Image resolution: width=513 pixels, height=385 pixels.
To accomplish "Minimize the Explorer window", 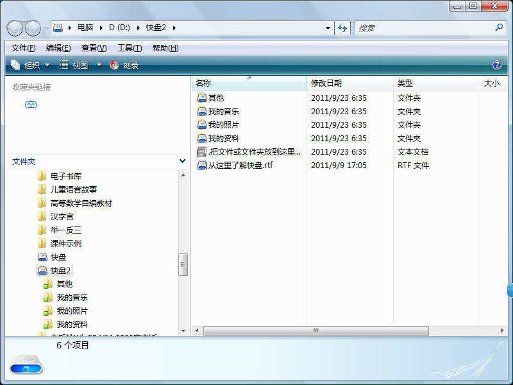I will point(457,6).
